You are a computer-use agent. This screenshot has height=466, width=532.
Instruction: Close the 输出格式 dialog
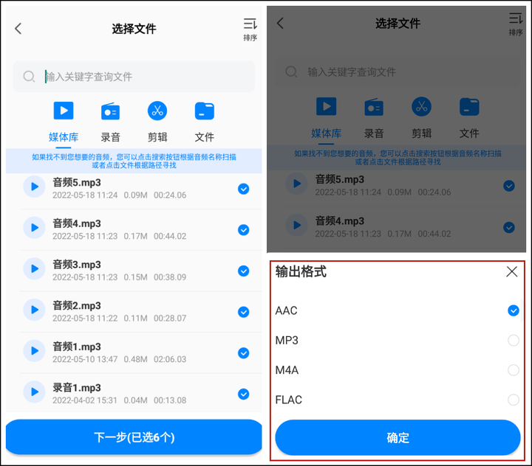coord(511,271)
